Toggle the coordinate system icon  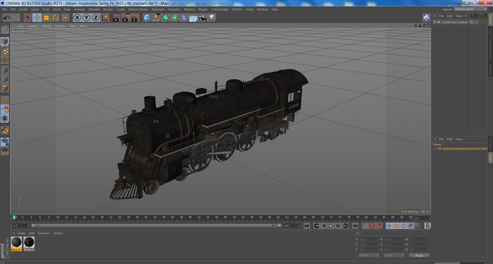click(105, 18)
